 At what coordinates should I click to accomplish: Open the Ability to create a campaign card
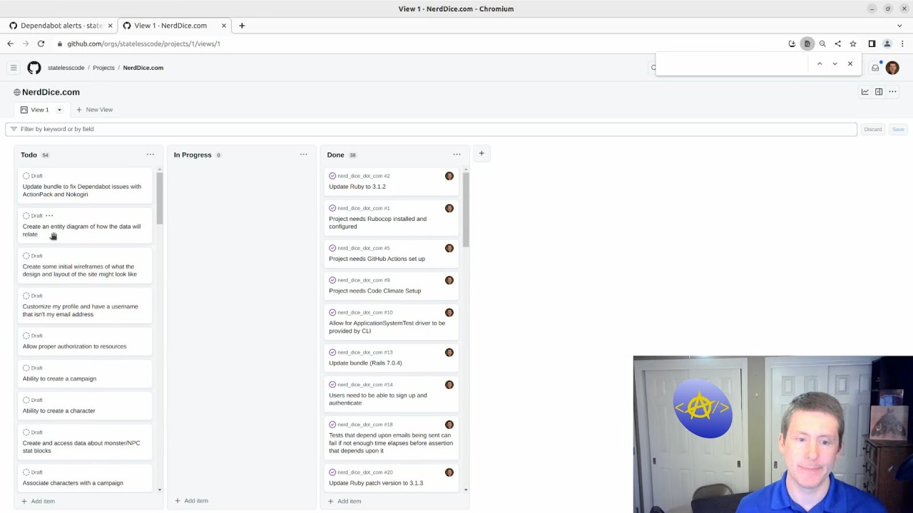(85, 374)
